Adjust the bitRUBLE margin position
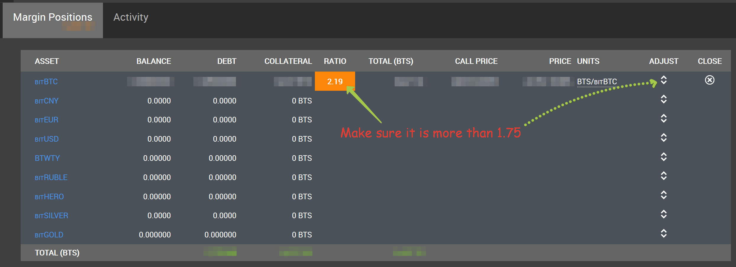Viewport: 736px width, 267px height. click(664, 176)
